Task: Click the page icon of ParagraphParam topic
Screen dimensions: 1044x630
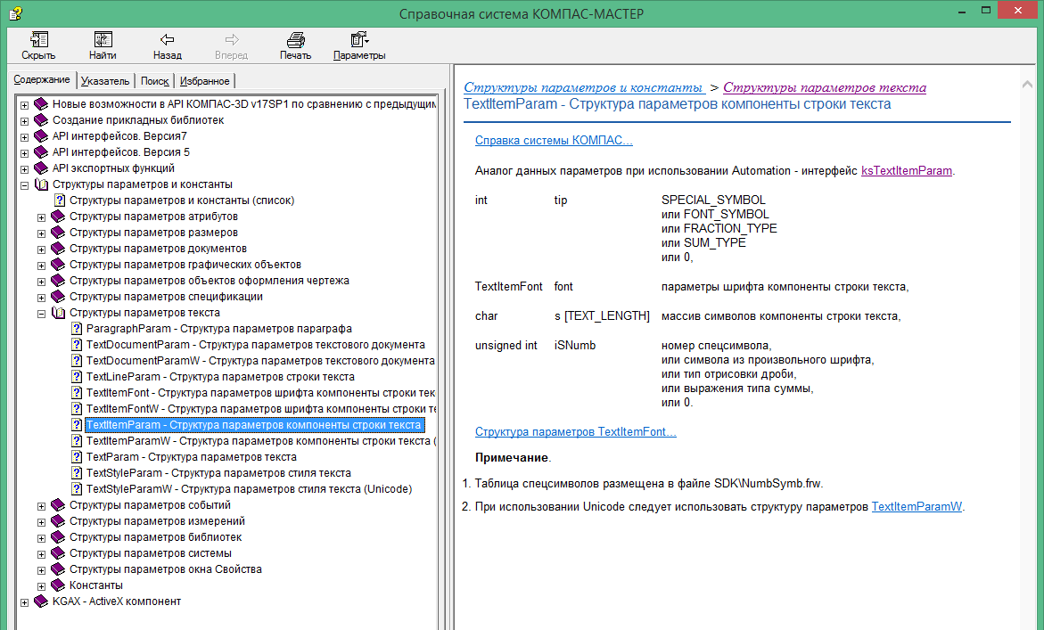Action: [x=77, y=329]
